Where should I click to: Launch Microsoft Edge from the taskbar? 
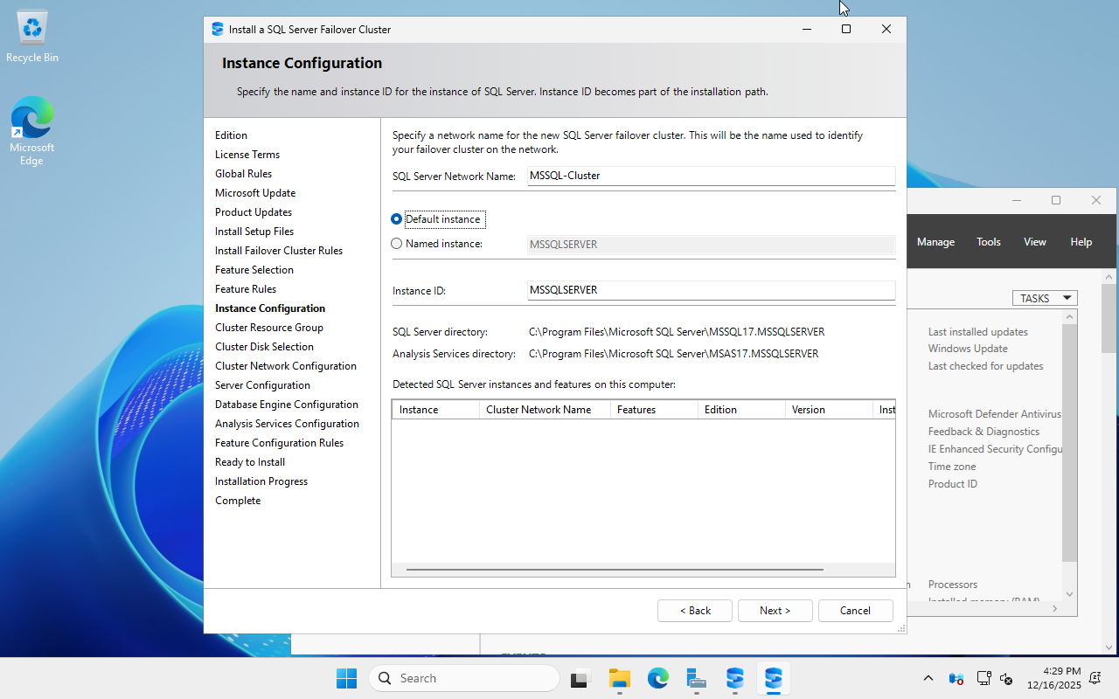tap(657, 678)
